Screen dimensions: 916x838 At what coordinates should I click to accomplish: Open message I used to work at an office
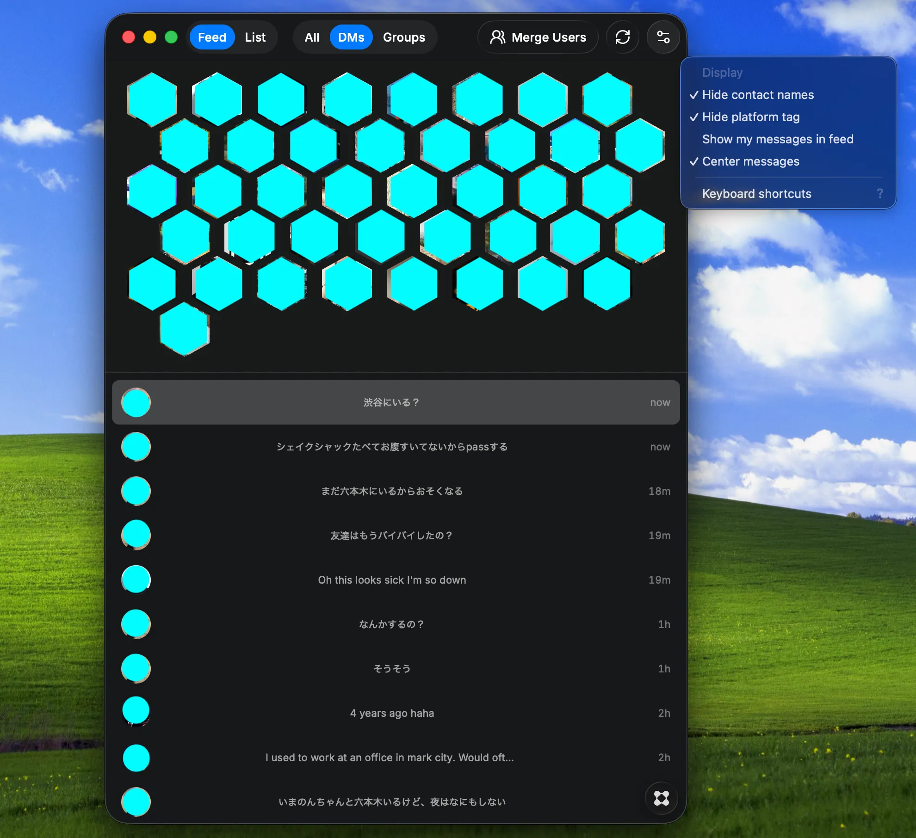click(x=396, y=758)
